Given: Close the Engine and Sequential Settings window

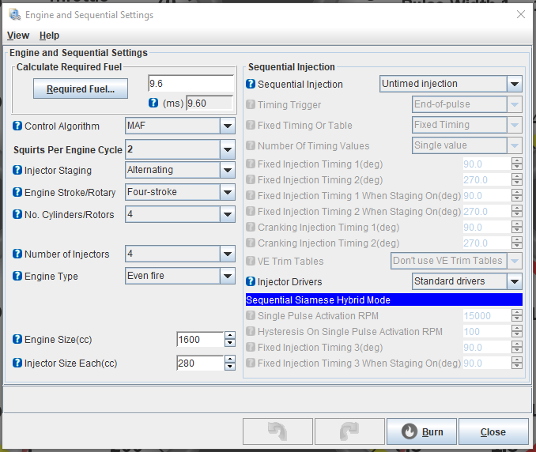Looking at the screenshot, I should pos(521,14).
